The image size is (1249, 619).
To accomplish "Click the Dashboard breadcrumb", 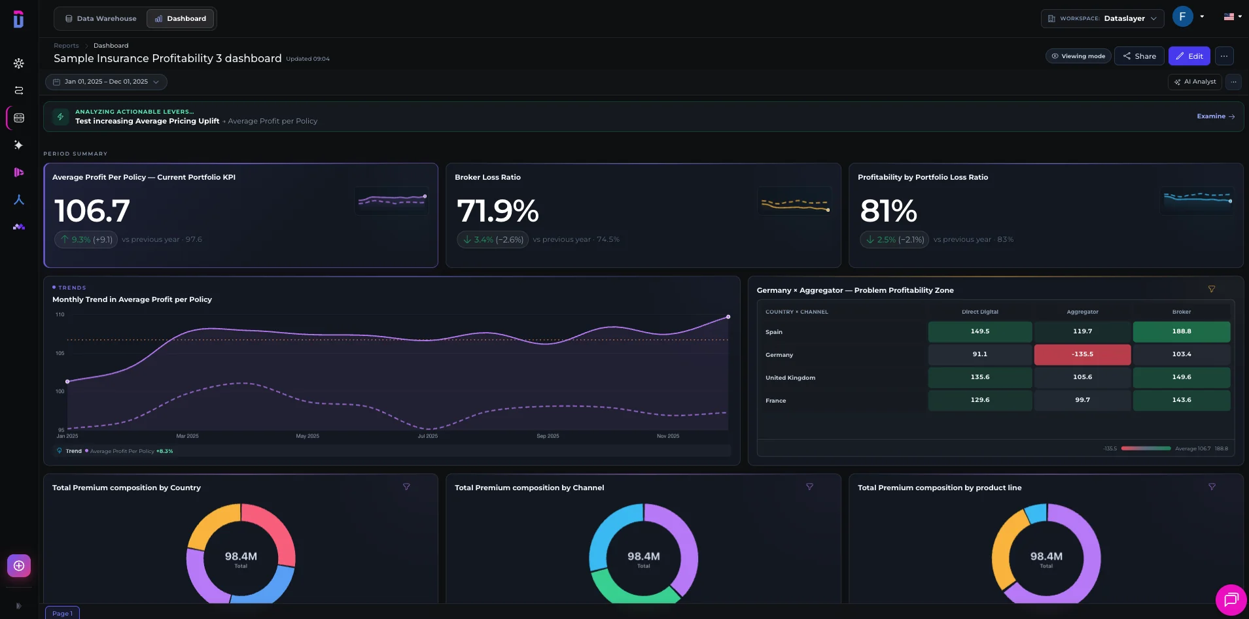I will tap(111, 46).
